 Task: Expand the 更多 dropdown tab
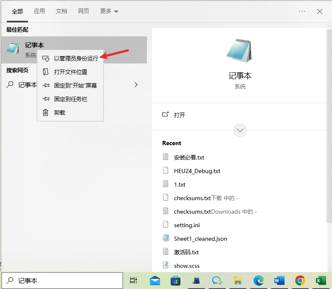coord(109,11)
